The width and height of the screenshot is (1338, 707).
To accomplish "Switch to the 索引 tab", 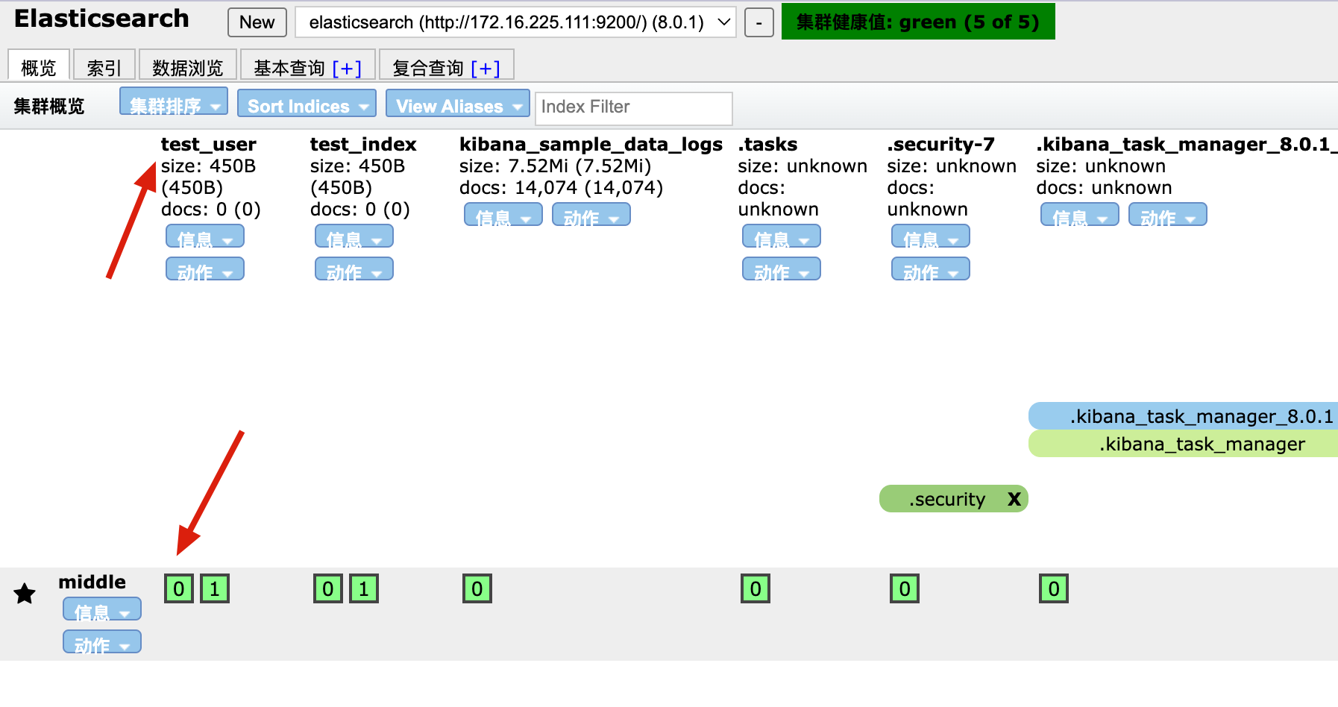I will [x=104, y=66].
